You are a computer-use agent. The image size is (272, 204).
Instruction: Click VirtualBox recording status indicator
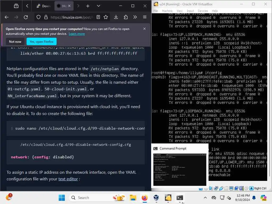236,188
